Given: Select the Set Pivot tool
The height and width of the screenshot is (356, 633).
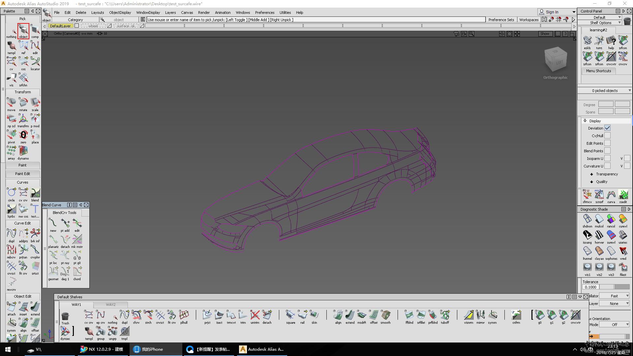Looking at the screenshot, I should tap(11, 137).
